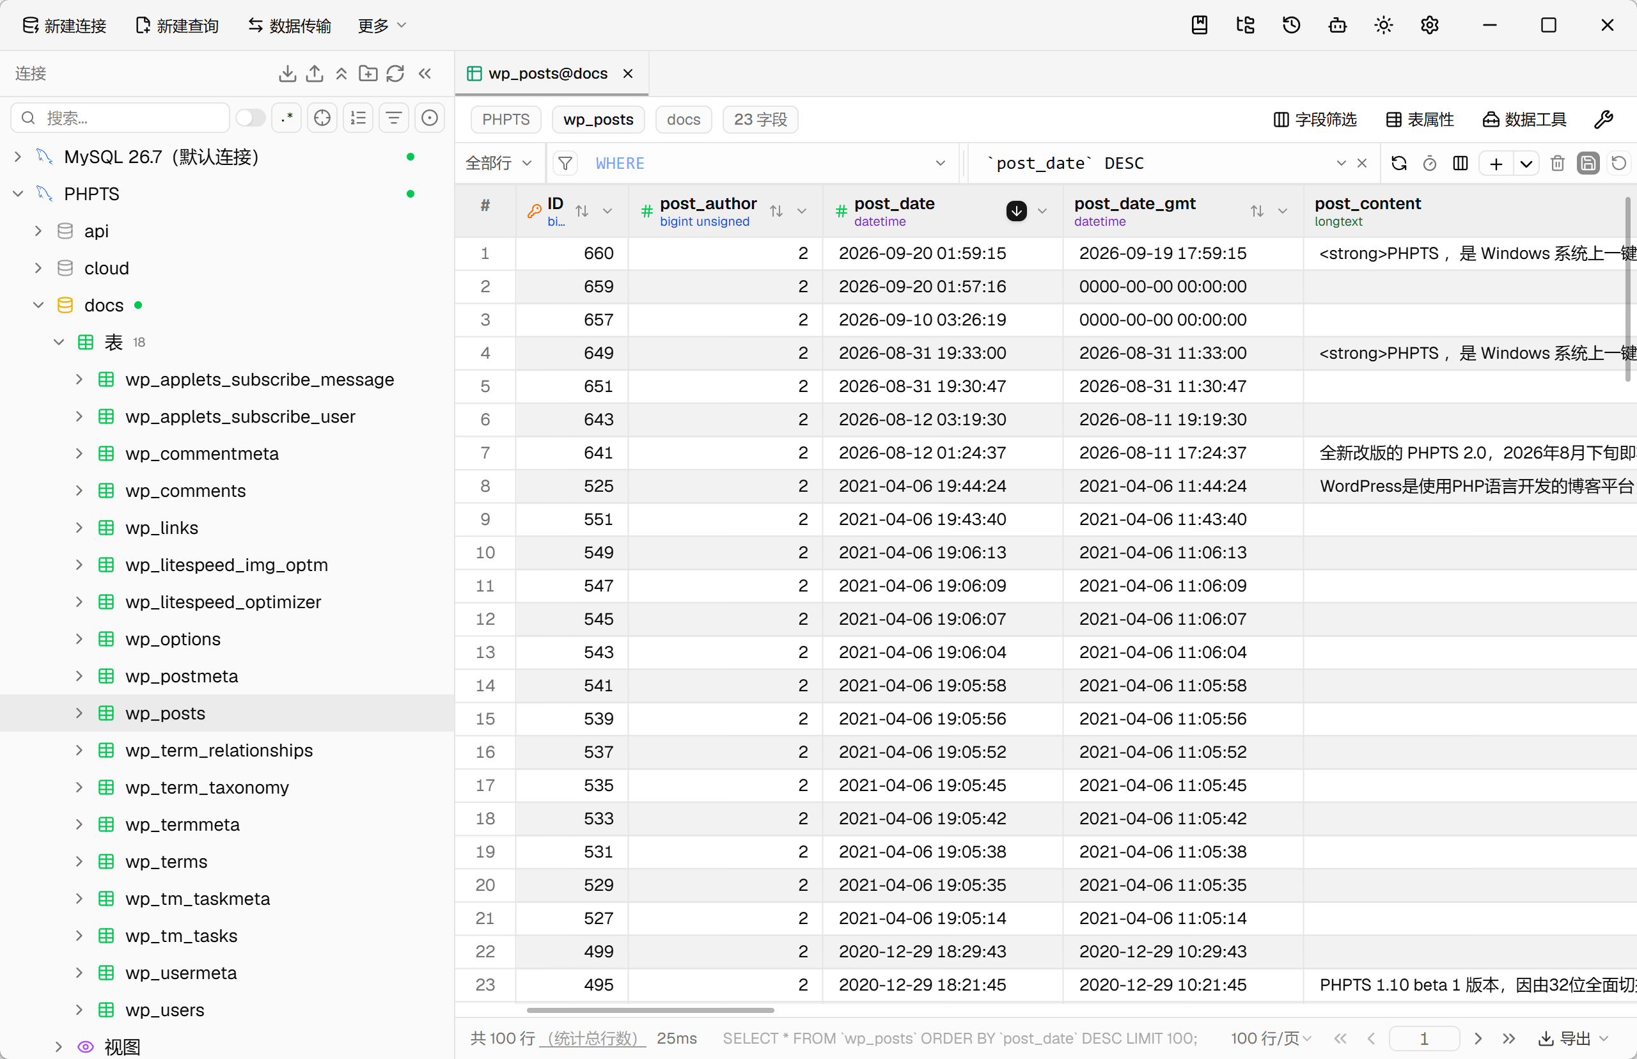1637x1059 pixels.
Task: Click the locate current target icon
Action: click(x=322, y=118)
